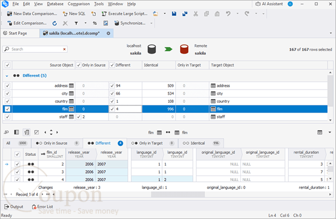Click the Copy icon in toolbar
Screen dimensions: 336x219
206,14
